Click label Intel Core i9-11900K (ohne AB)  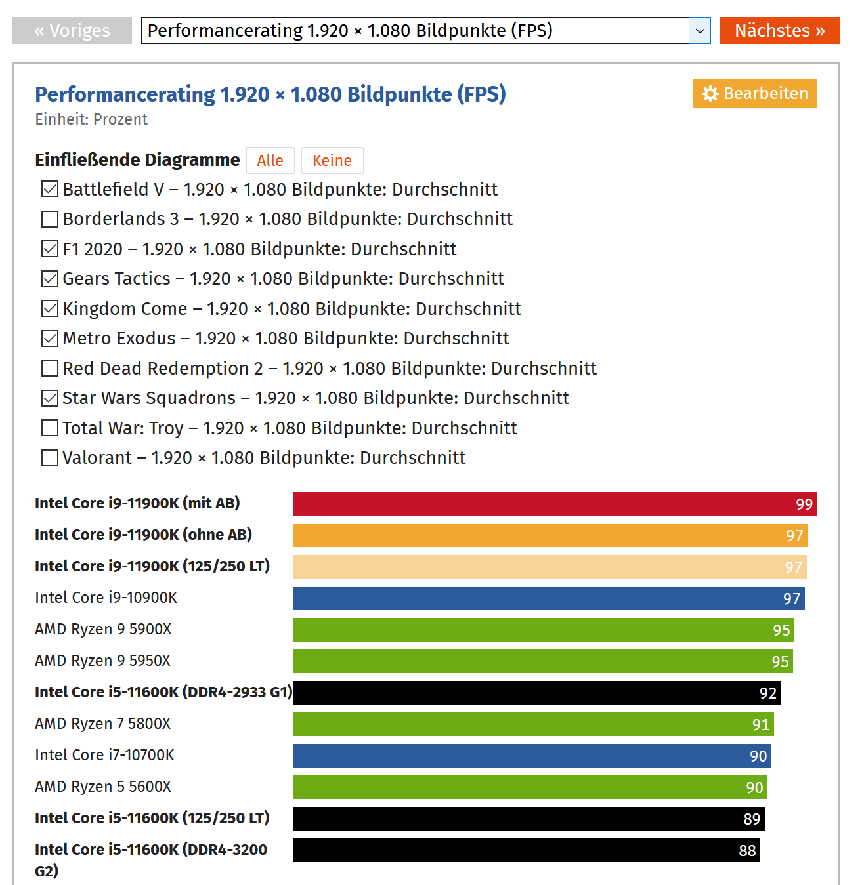[143, 535]
